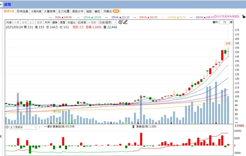246x156 pixels.
Task: Switch to the 大量券商 tab
Action: pos(50,11)
